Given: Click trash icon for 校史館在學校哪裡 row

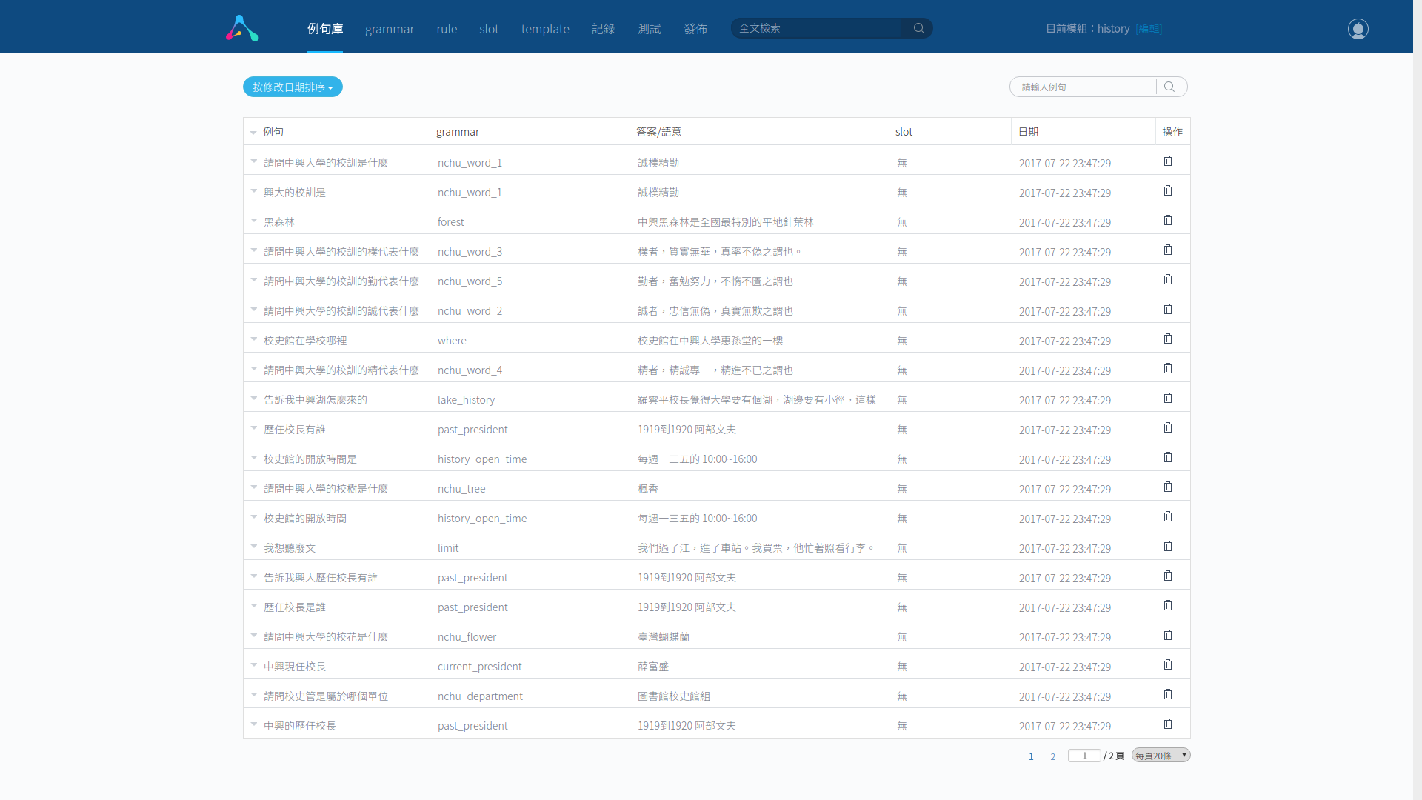Looking at the screenshot, I should (x=1168, y=339).
